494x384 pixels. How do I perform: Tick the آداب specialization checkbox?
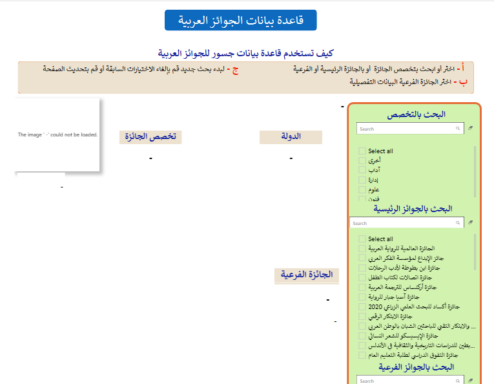[362, 170]
